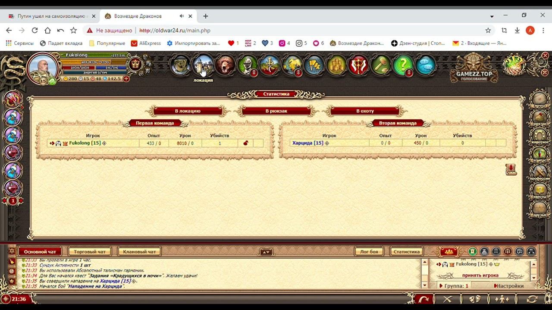Click the armored knight helmet icon
The width and height of the screenshot is (552, 310).
tap(248, 65)
